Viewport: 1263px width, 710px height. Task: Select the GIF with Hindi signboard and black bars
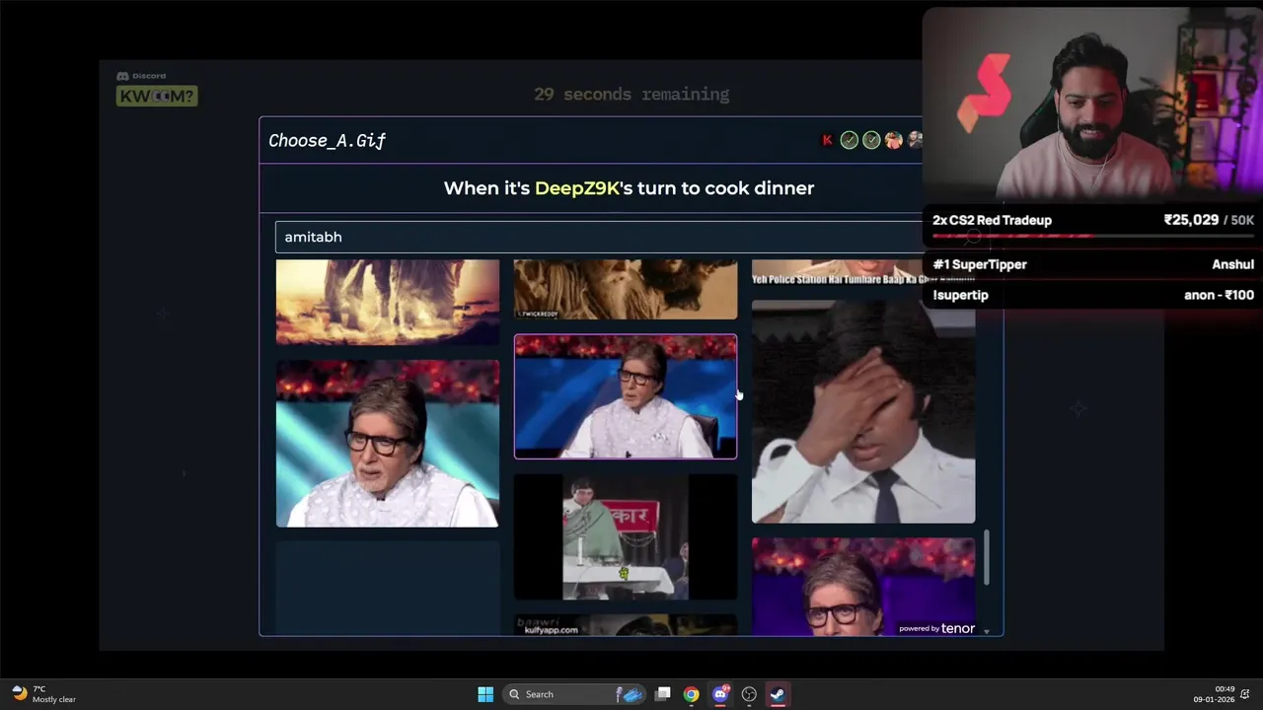626,537
